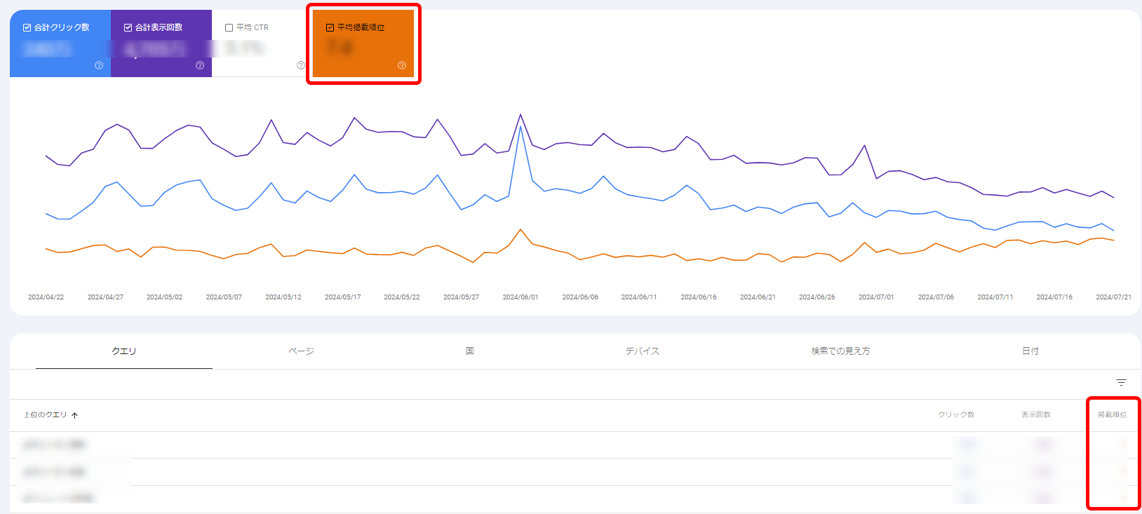Open the デバイス tab
The height and width of the screenshot is (514, 1142).
[x=643, y=351]
